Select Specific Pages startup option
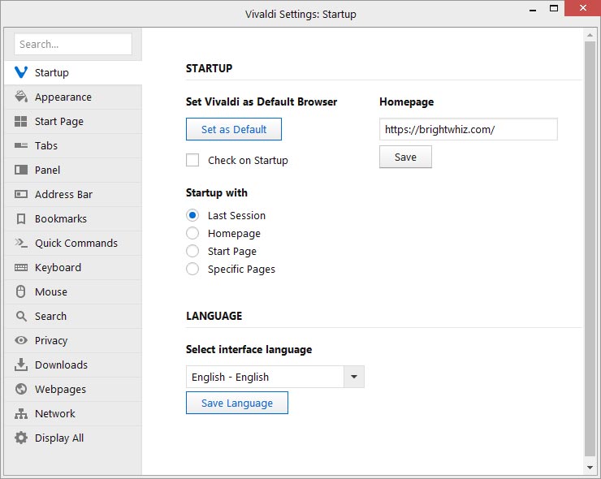 [x=192, y=269]
